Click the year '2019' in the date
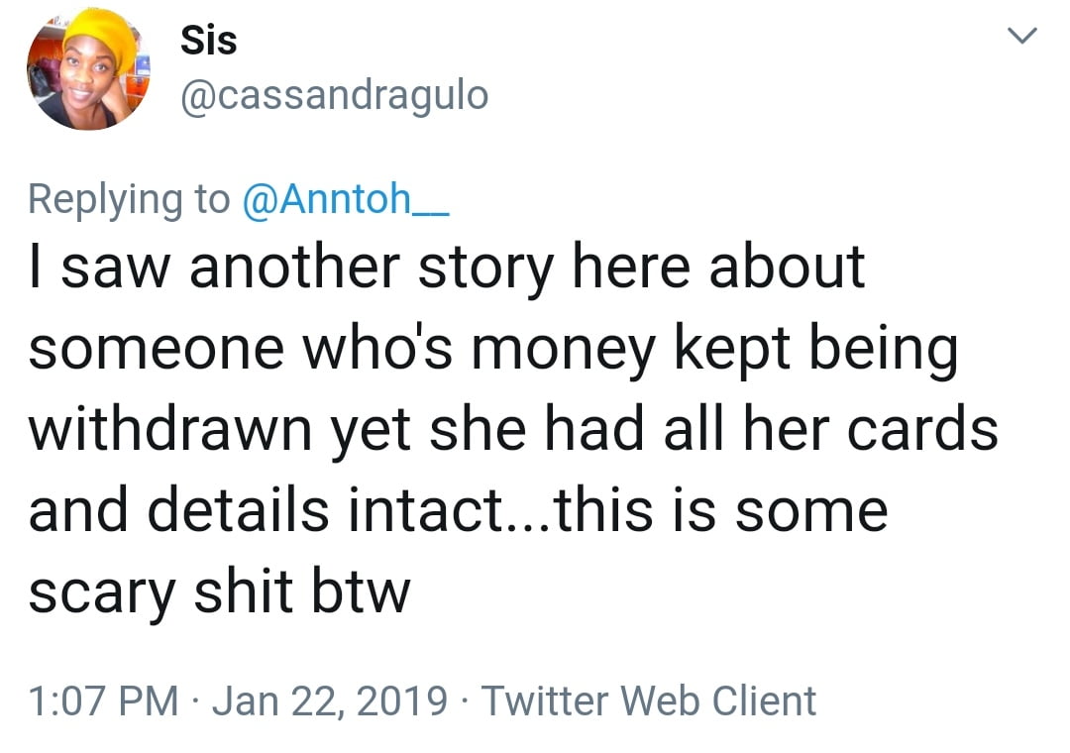Image resolution: width=1070 pixels, height=753 pixels. [x=401, y=701]
